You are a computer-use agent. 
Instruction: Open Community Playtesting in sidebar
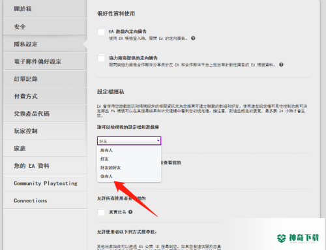[45, 183]
